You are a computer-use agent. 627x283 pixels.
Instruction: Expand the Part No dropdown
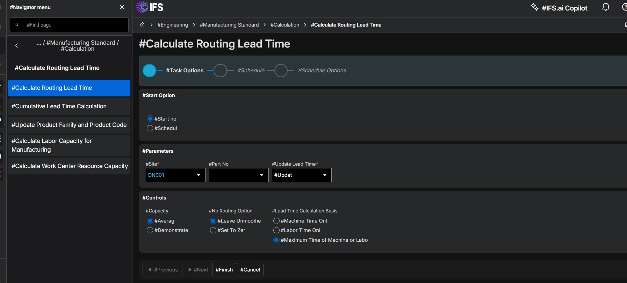pyautogui.click(x=261, y=175)
